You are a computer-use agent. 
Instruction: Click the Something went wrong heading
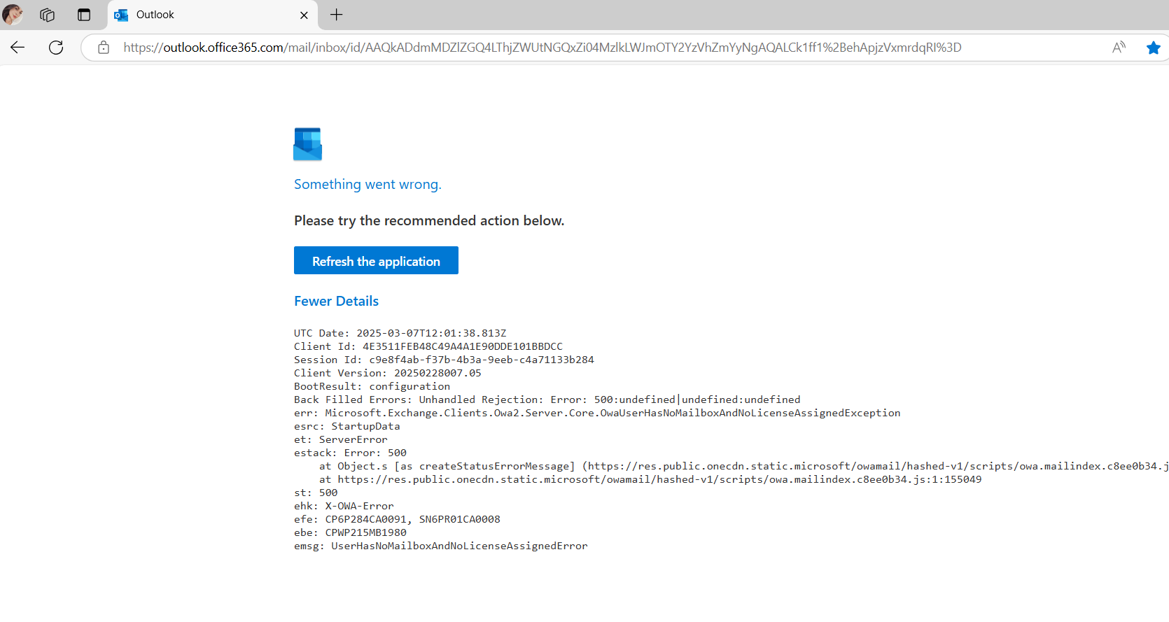coord(367,184)
